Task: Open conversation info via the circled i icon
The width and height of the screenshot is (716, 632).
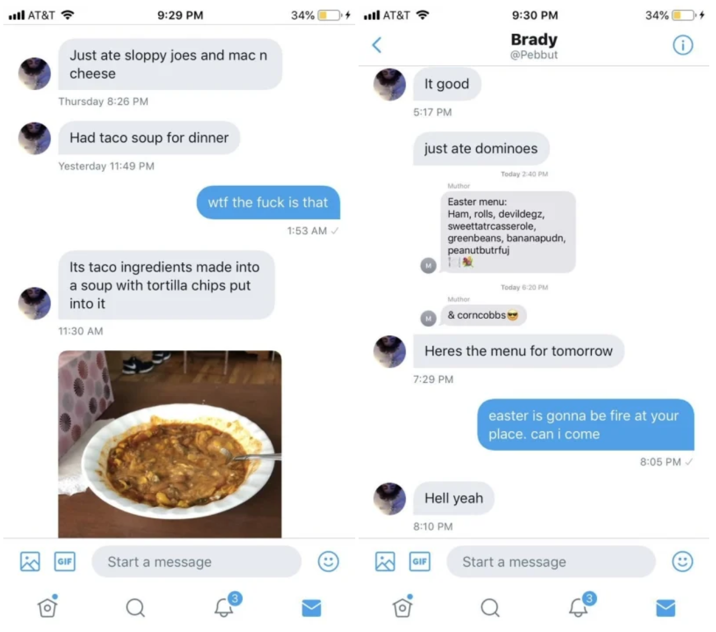Action: coord(682,45)
